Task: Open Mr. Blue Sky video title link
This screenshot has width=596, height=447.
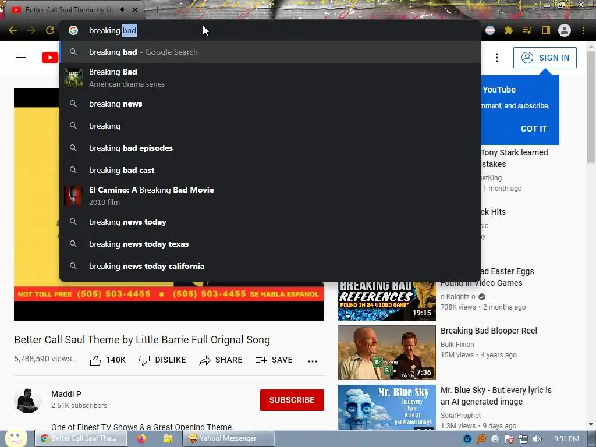Action: tap(496, 396)
